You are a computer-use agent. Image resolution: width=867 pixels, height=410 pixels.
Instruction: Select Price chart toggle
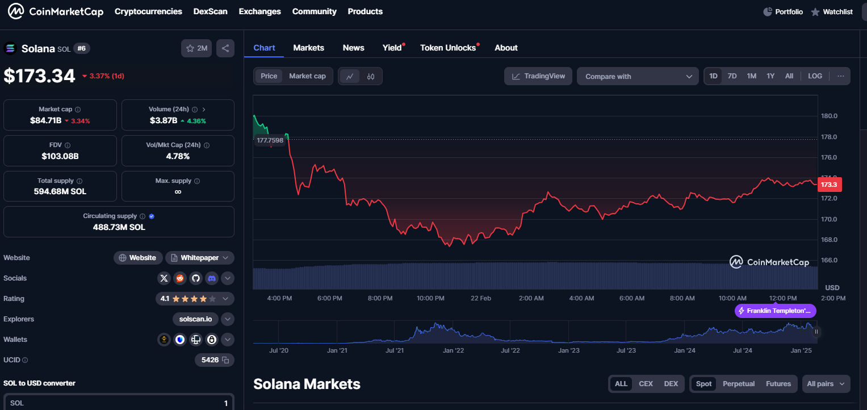click(269, 76)
